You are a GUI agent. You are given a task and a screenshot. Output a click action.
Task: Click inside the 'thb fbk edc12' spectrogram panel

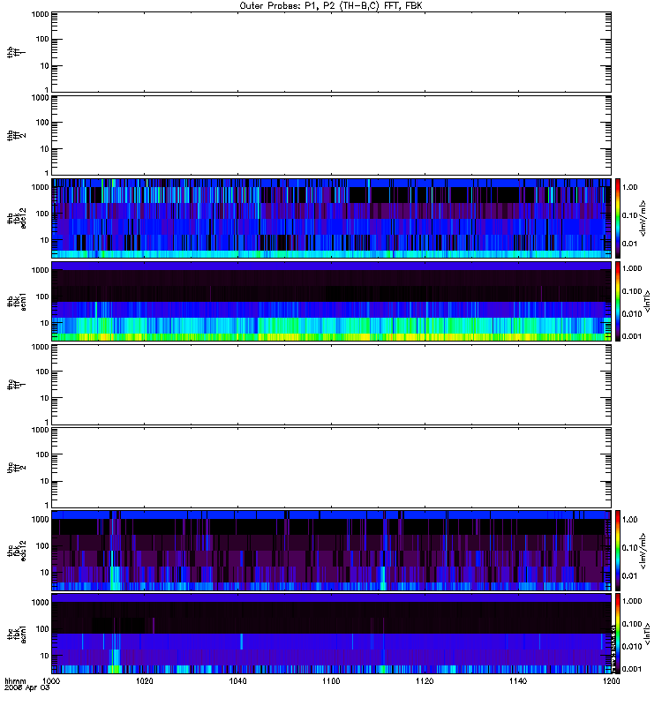[x=331, y=218]
